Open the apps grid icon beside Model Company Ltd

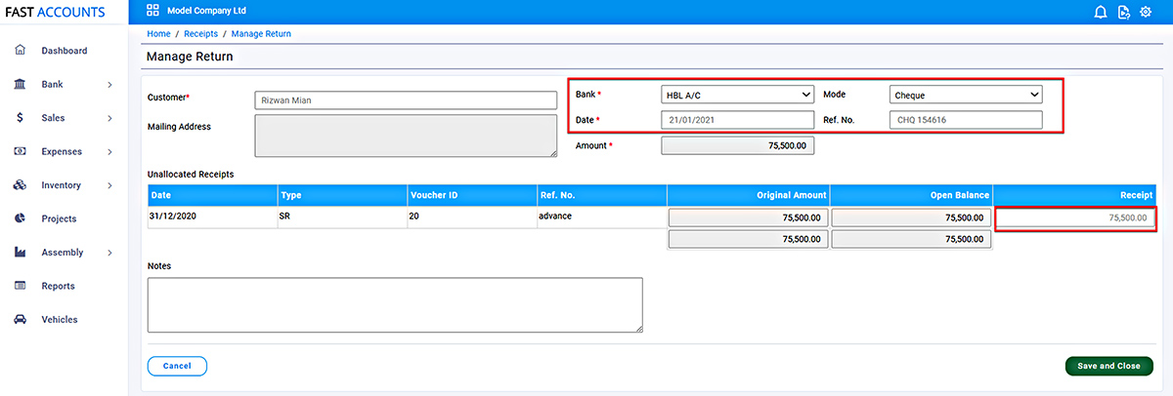click(152, 12)
